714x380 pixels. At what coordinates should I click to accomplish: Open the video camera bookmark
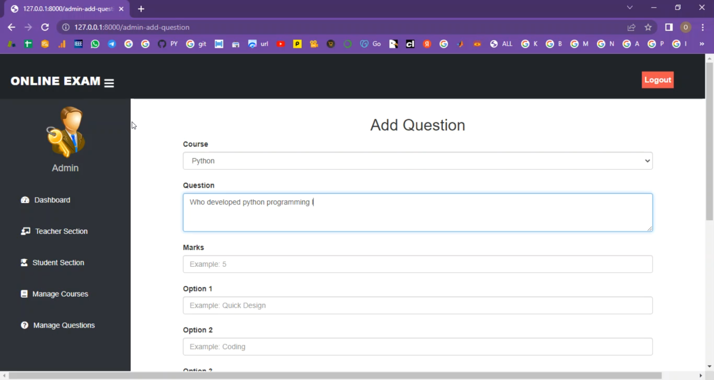(x=314, y=44)
